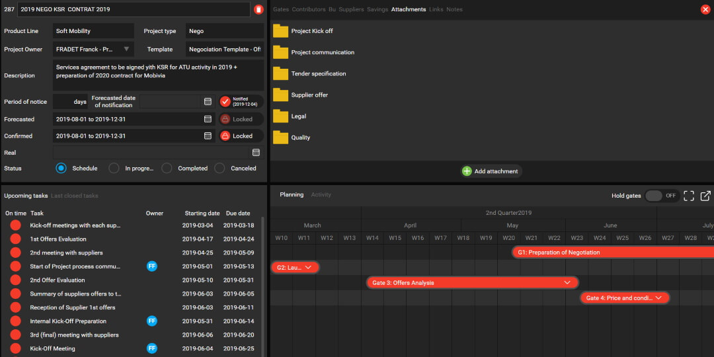This screenshot has height=357, width=714.
Task: Switch to the Contributors tab
Action: point(309,9)
